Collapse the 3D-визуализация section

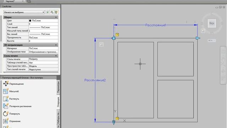tap(56, 45)
